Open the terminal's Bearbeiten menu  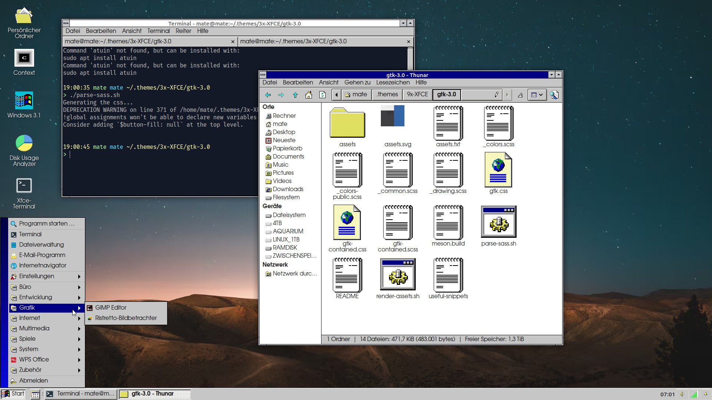[x=101, y=31]
